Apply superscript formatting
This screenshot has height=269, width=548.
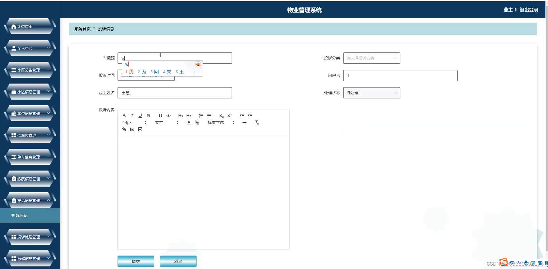[229, 116]
